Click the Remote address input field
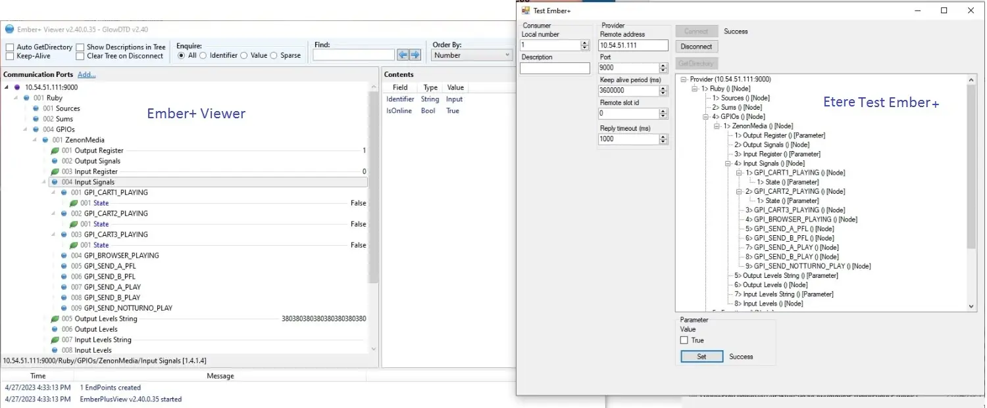The width and height of the screenshot is (987, 408). pyautogui.click(x=632, y=46)
